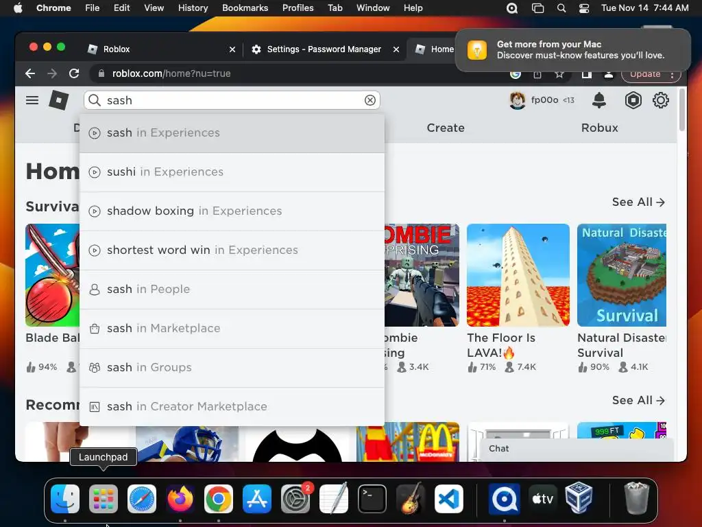
Task: Switch to the Settings - Password Manager tab
Action: 324,49
